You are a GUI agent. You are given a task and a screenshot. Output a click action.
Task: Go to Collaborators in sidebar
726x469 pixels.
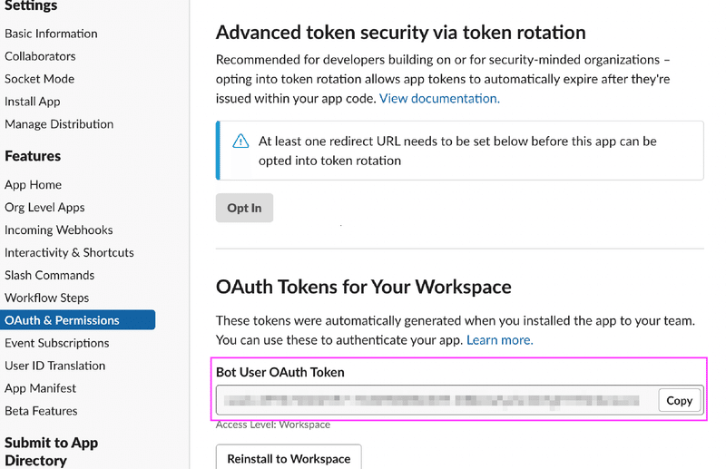point(40,56)
